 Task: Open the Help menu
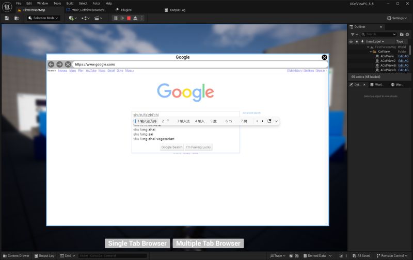[109, 4]
